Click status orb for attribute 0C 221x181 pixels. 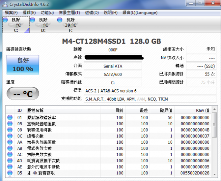[x=10, y=136]
